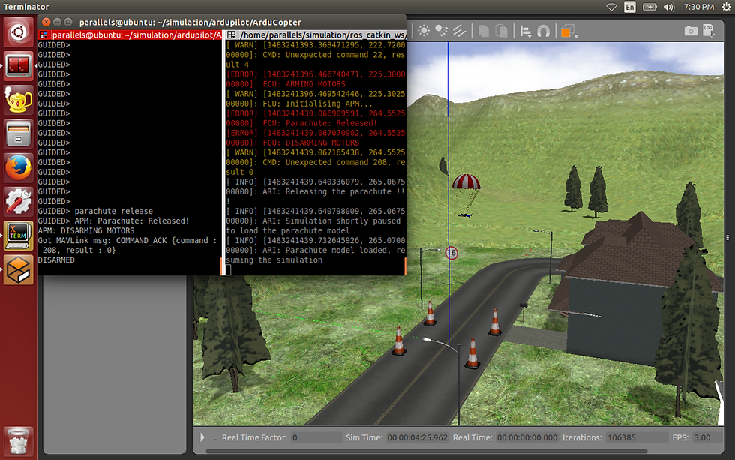Click the XTerm icon in the launcher

pyautogui.click(x=19, y=236)
